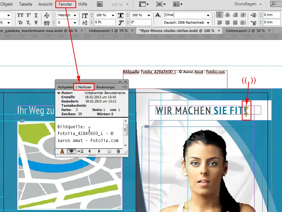The height and width of the screenshot is (212, 282).
Task: Click the note text scrollbar thumb
Action: [x=125, y=130]
